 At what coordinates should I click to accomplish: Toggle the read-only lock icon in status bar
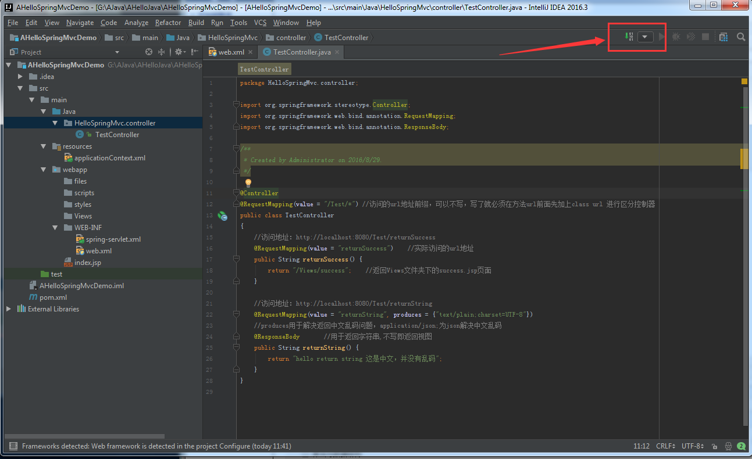point(715,446)
